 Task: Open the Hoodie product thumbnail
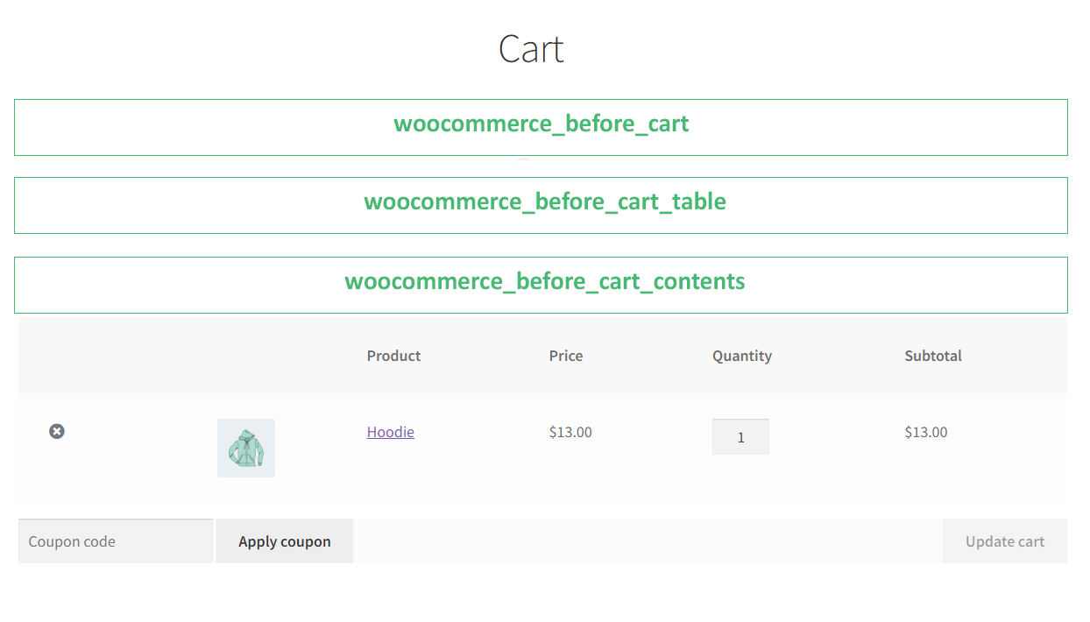pyautogui.click(x=246, y=448)
